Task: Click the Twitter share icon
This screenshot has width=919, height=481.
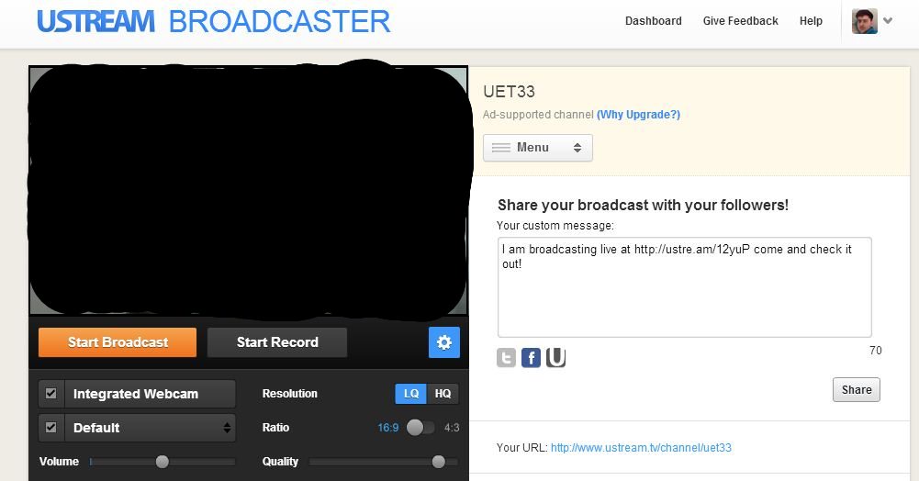Action: 506,358
